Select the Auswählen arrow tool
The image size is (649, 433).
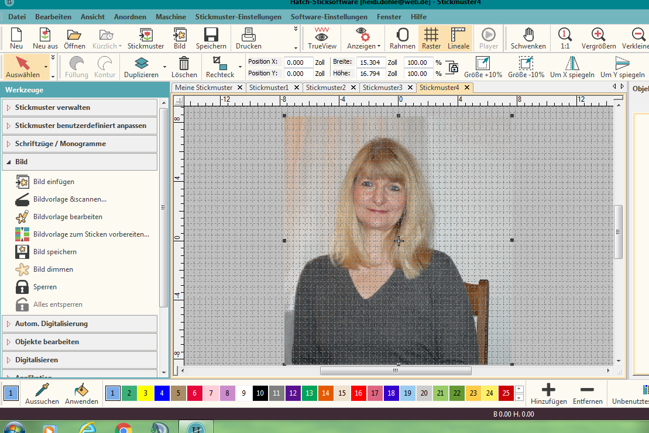pyautogui.click(x=23, y=67)
